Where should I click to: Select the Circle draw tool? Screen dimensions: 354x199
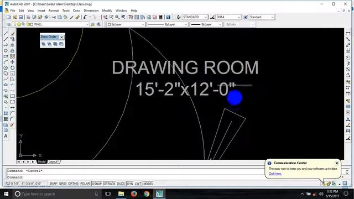click(x=6, y=67)
